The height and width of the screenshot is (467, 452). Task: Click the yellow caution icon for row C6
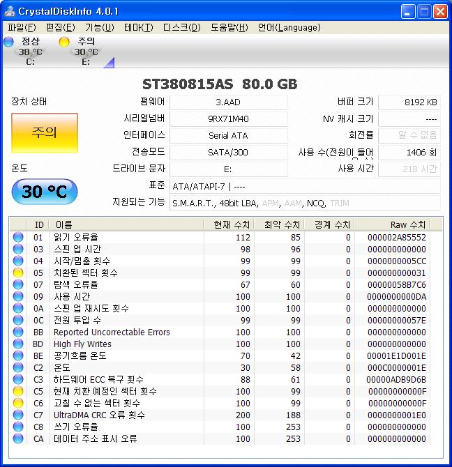18,403
